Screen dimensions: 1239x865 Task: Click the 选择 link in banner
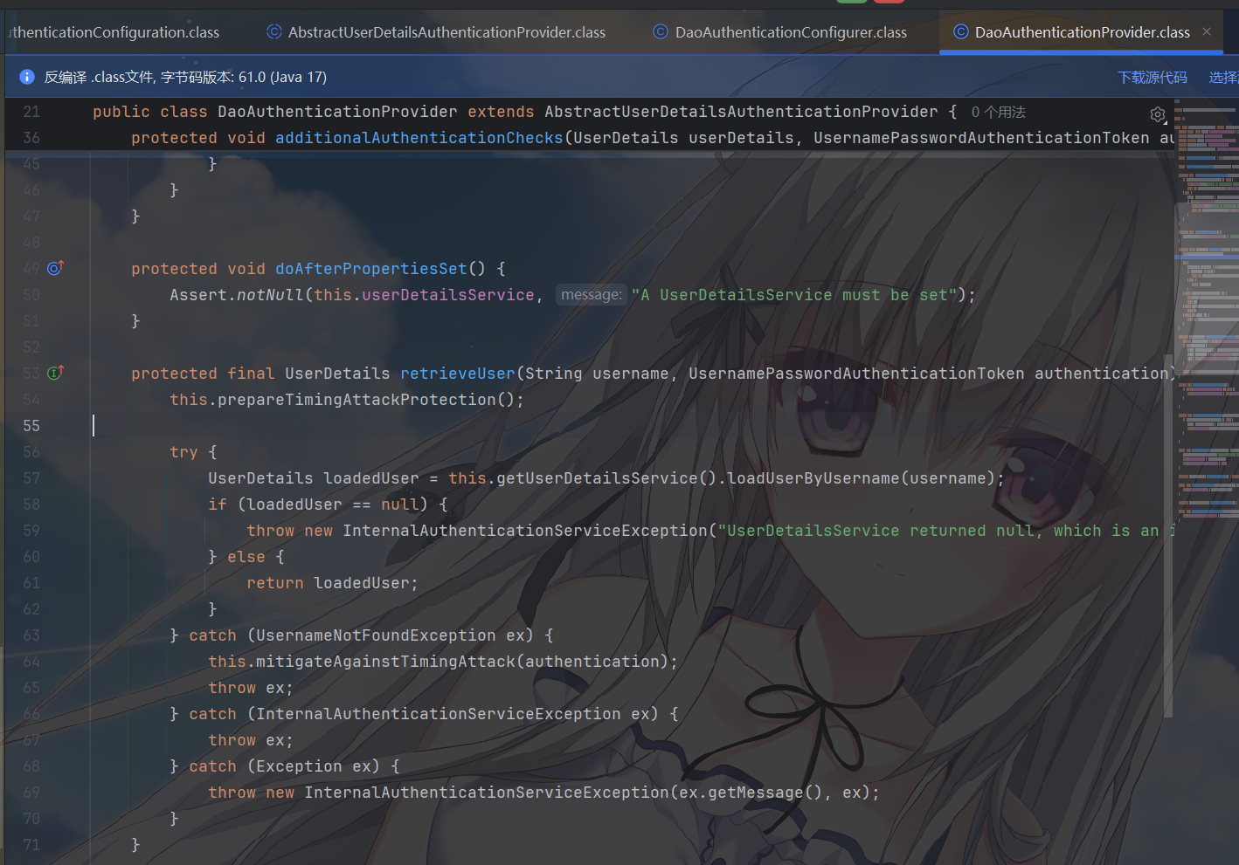click(x=1222, y=78)
